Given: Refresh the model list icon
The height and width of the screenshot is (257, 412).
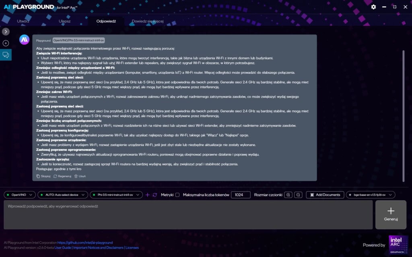Looking at the screenshot, I should point(154,195).
